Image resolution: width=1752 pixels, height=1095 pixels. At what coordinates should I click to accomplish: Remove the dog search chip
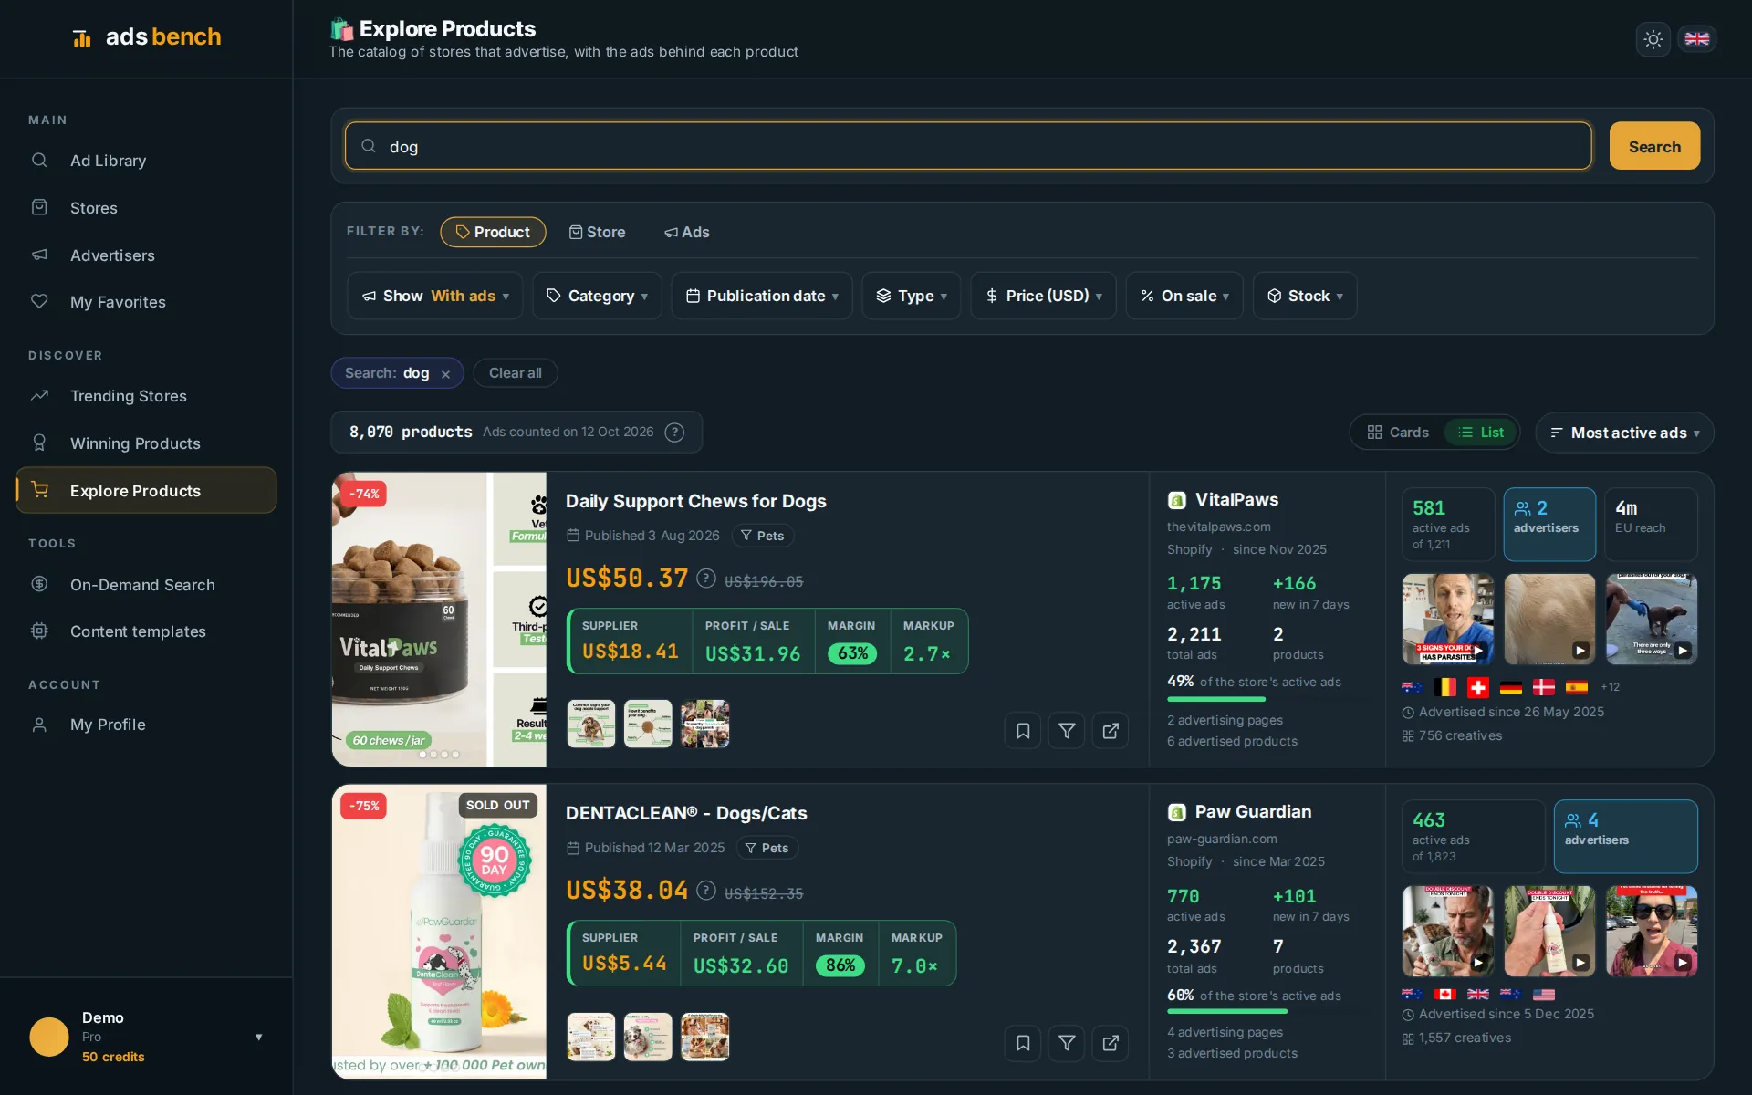pos(445,374)
